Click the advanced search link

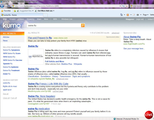pos(116,33)
